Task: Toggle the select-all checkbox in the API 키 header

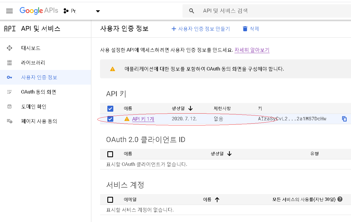Action: click(x=110, y=109)
